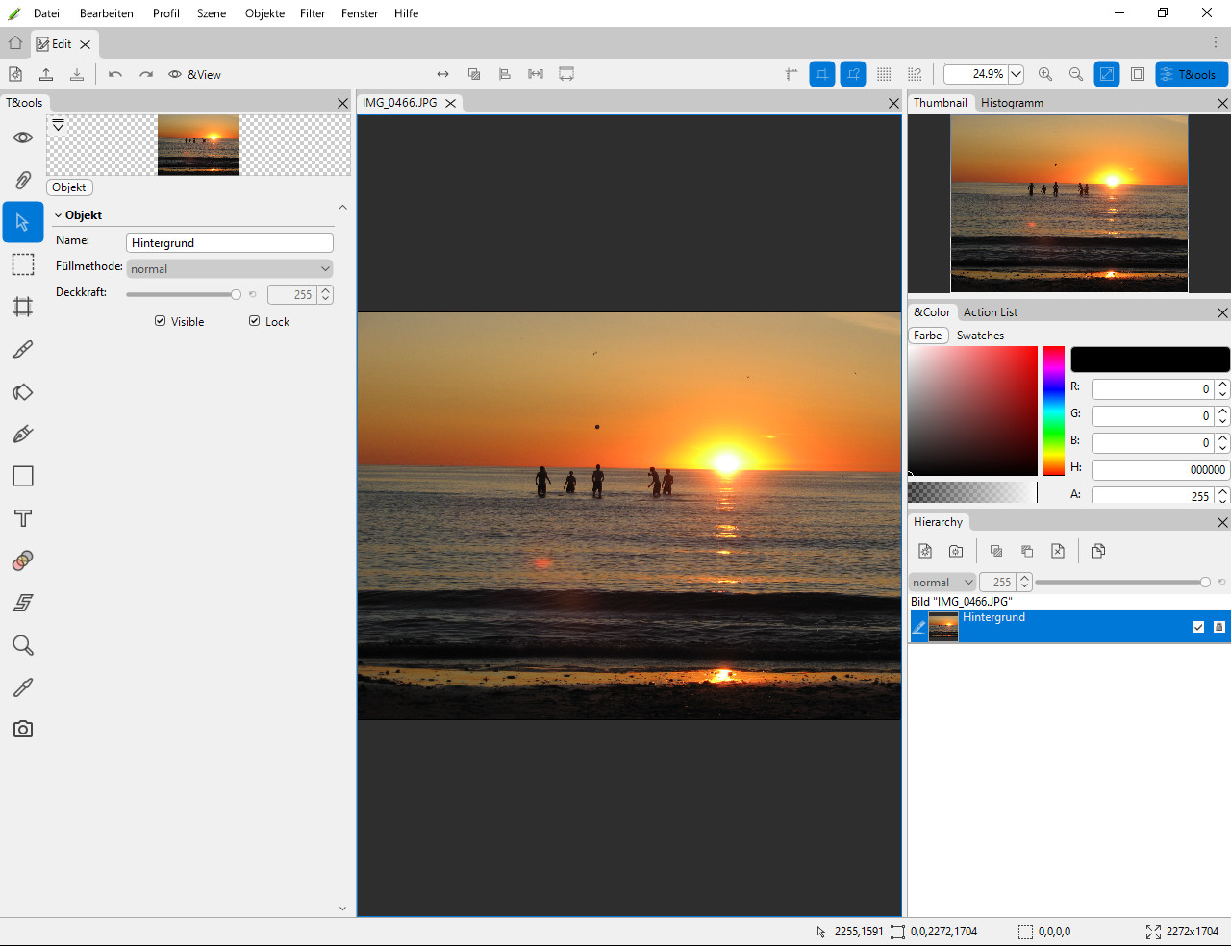Click the zoom in icon in the toolbar
1231x946 pixels.
pyautogui.click(x=1045, y=74)
